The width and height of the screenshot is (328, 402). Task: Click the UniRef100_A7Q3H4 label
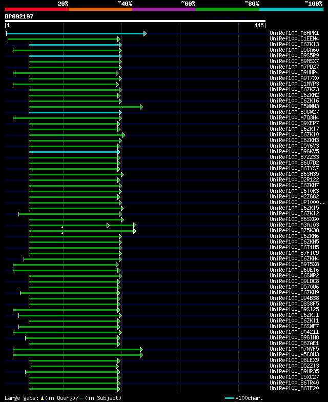[x=294, y=118]
